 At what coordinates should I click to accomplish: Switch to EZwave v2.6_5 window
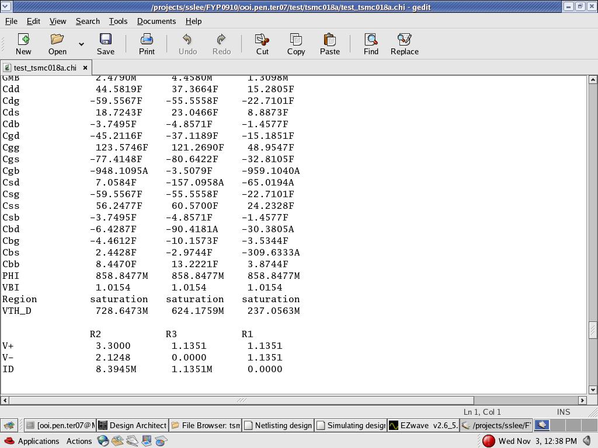tap(423, 425)
